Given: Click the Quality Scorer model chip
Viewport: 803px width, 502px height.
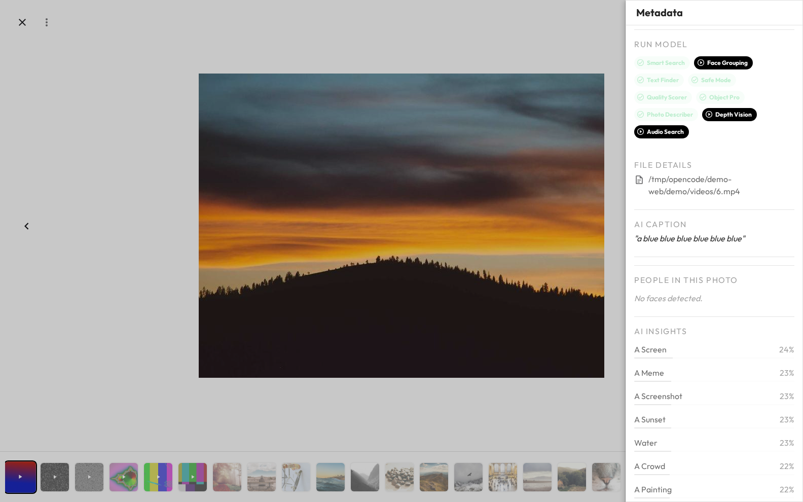Looking at the screenshot, I should (662, 97).
